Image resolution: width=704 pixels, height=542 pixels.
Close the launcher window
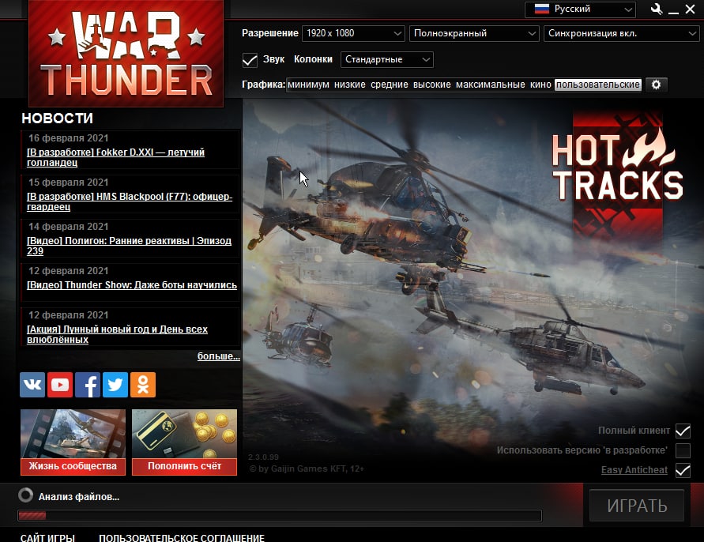click(690, 9)
